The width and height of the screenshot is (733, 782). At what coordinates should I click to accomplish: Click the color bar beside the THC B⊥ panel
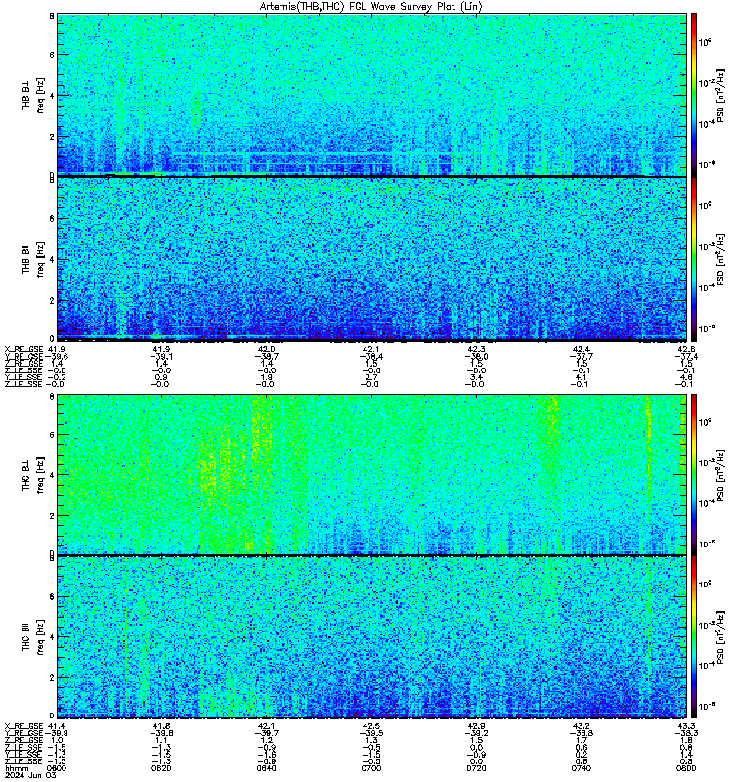pos(694,474)
